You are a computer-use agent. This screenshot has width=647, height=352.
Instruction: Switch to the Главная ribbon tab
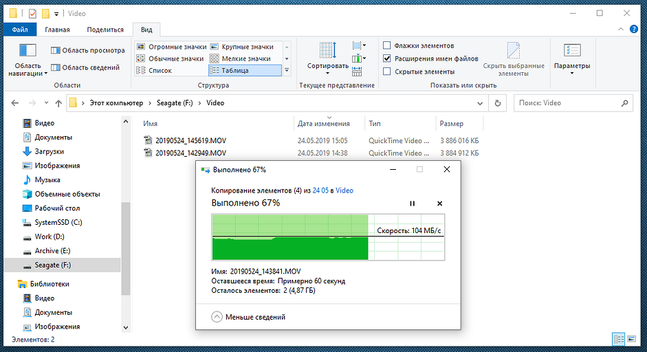coord(57,30)
